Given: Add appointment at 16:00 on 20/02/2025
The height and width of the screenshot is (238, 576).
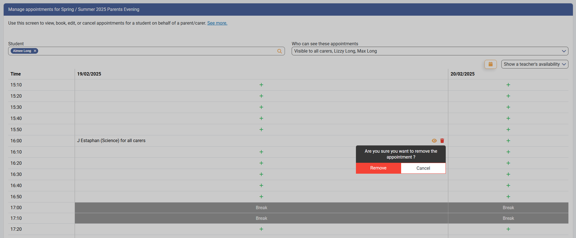Looking at the screenshot, I should (508, 141).
